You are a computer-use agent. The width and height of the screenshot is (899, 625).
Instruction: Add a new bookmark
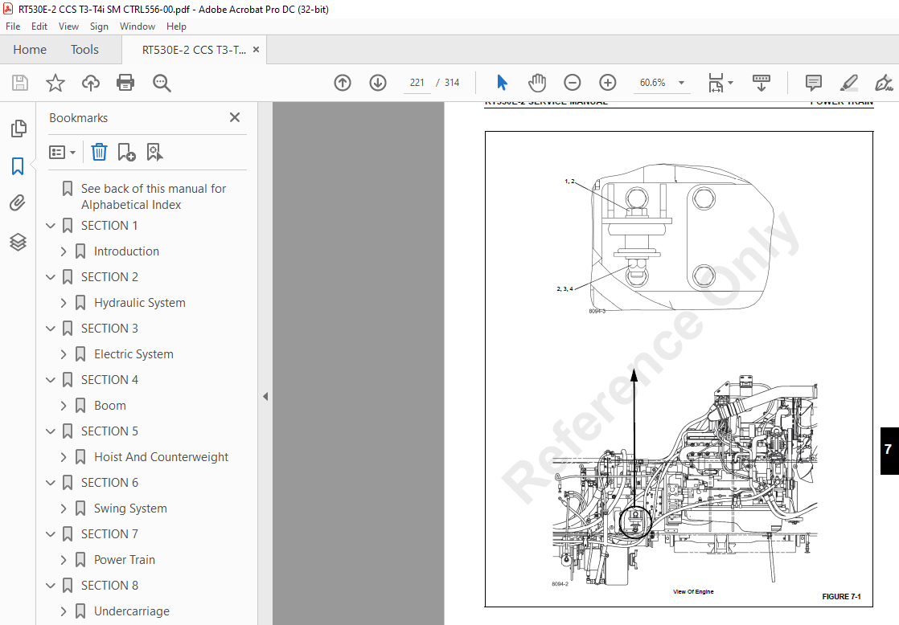point(126,153)
